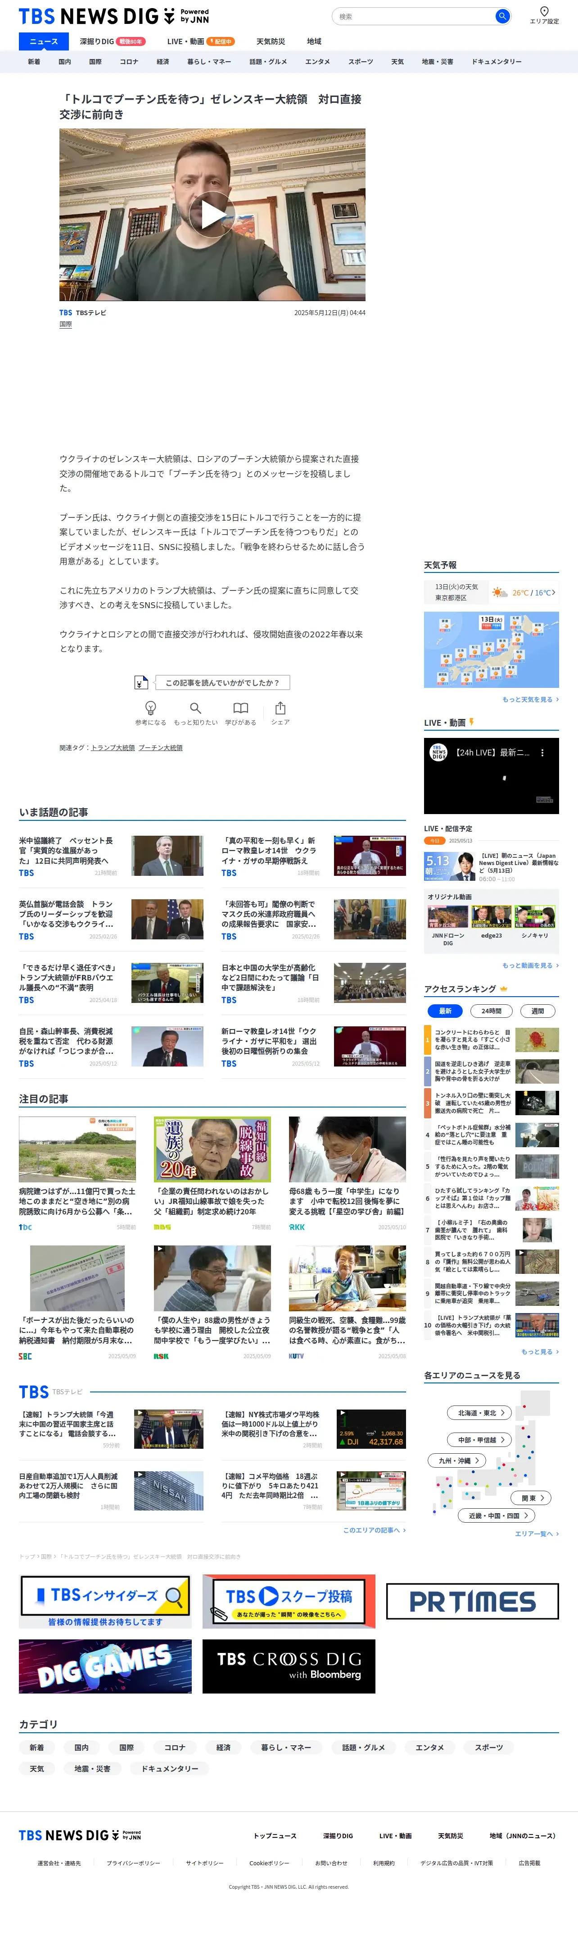The width and height of the screenshot is (578, 1950).
Task: Follow もっと動画を見る link
Action: (530, 966)
